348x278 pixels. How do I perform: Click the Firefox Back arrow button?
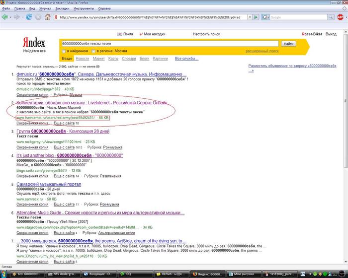4,17
